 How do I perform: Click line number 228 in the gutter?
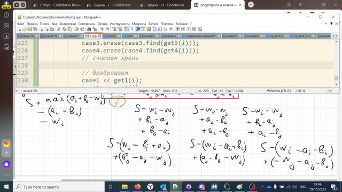(22, 65)
